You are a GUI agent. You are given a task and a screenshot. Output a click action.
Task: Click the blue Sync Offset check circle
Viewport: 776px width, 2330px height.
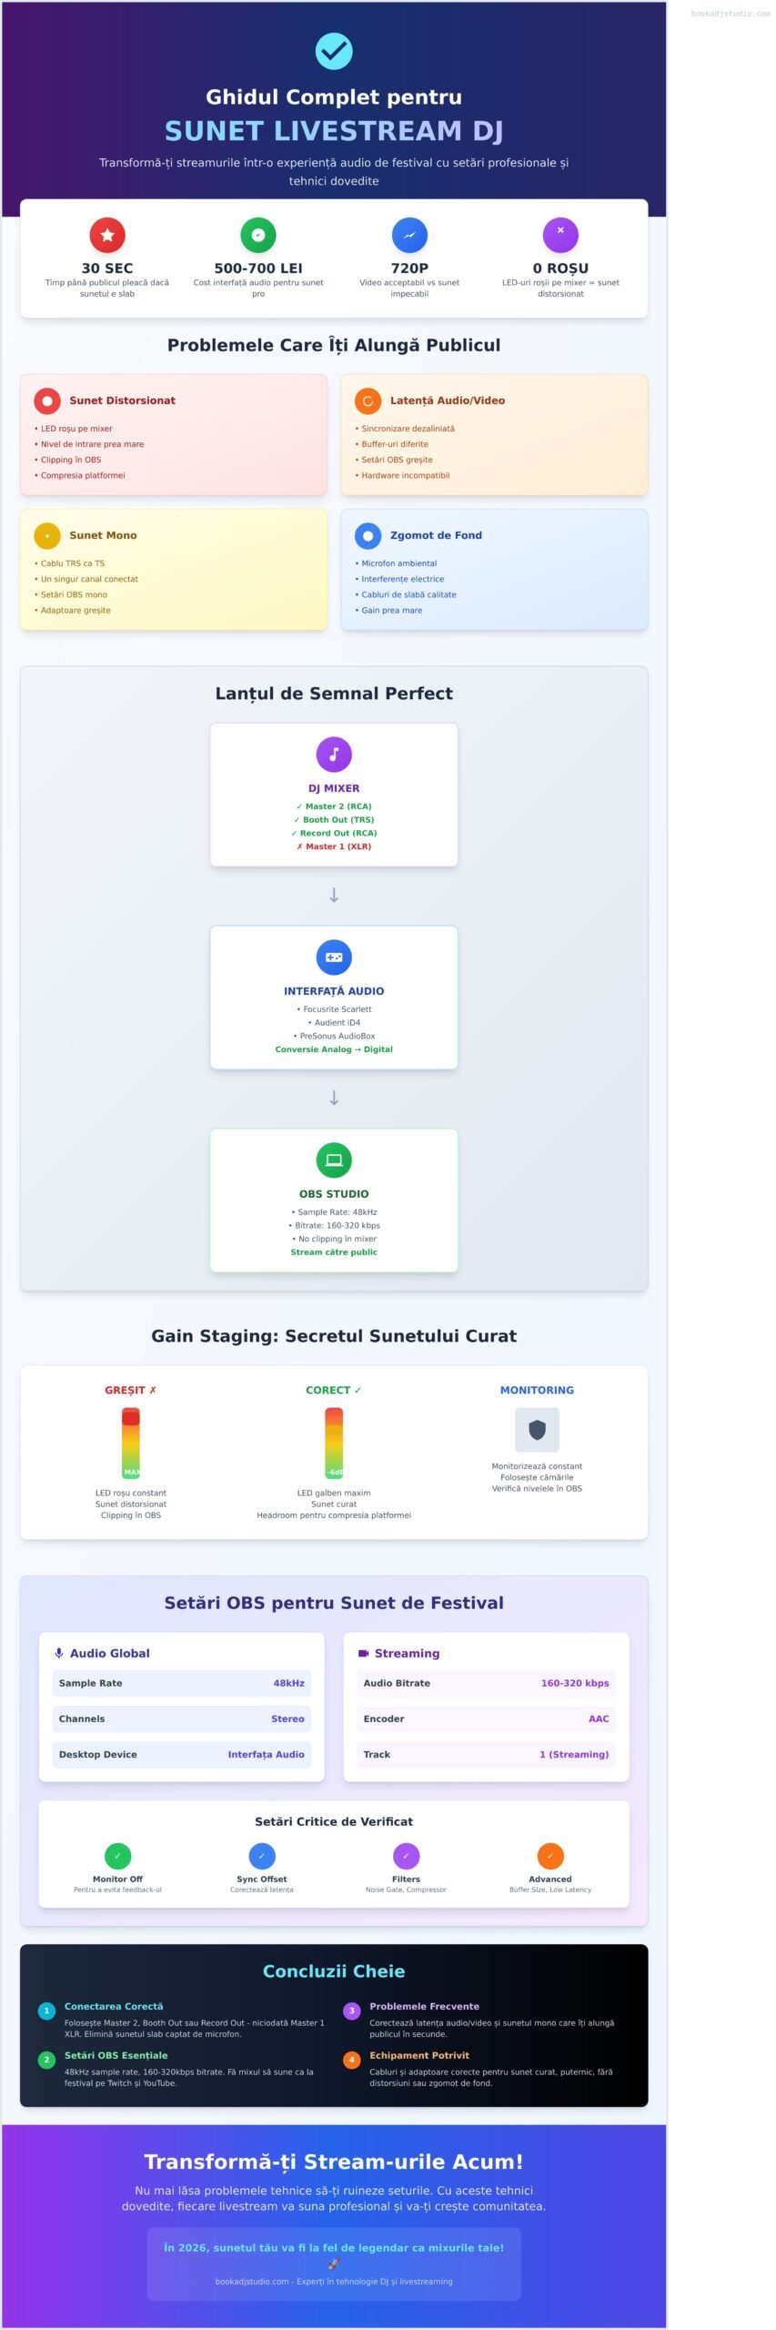[x=262, y=1855]
